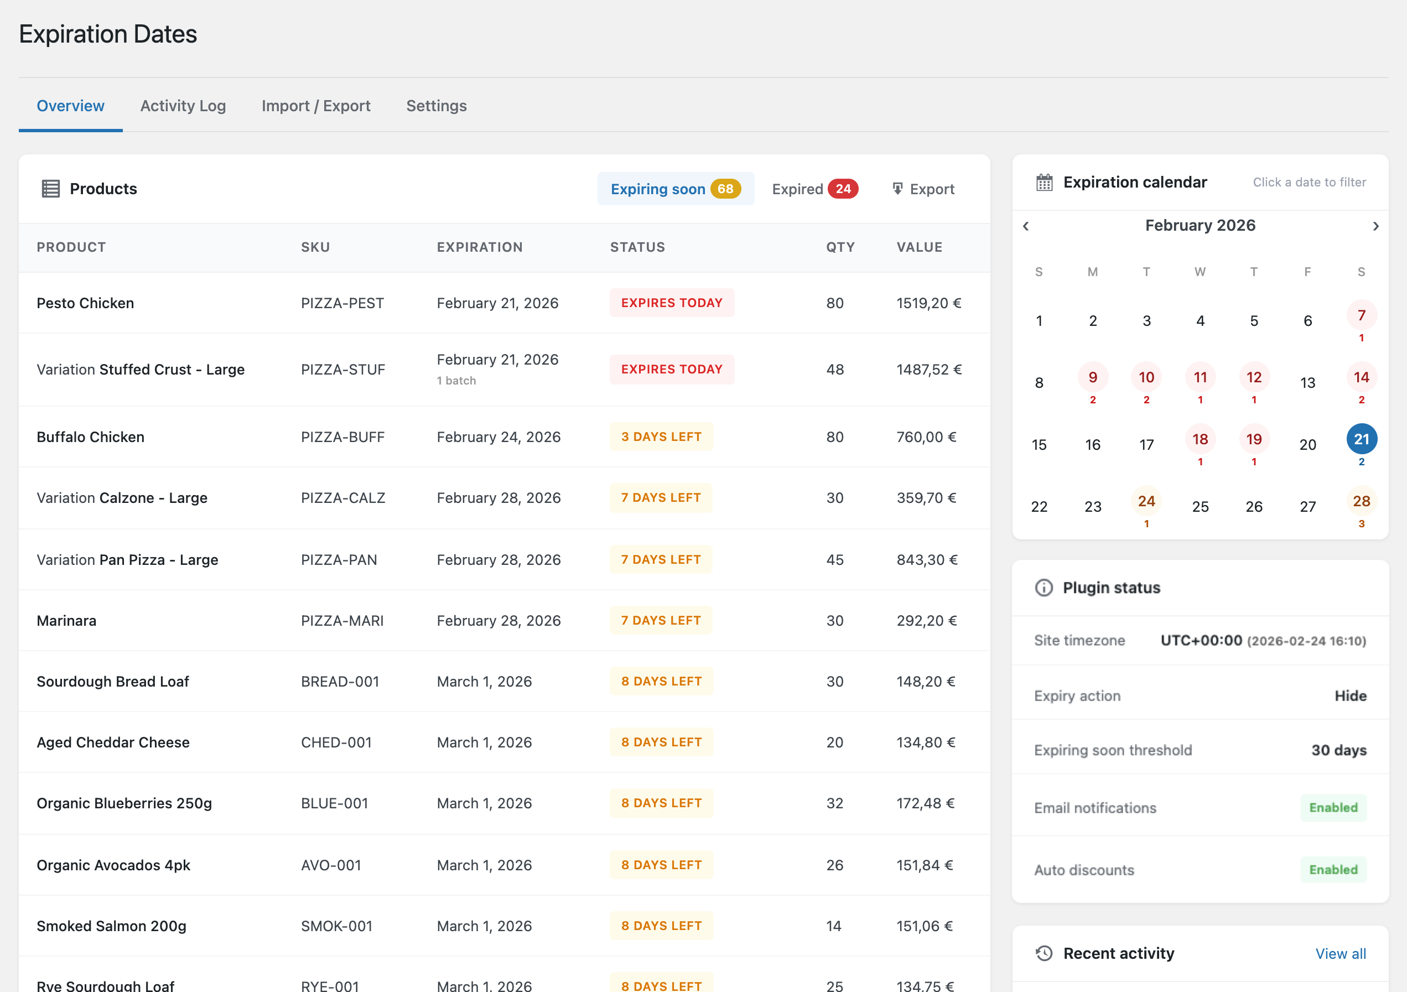Viewport: 1407px width, 992px height.
Task: Toggle Email notifications off
Action: (x=1333, y=808)
